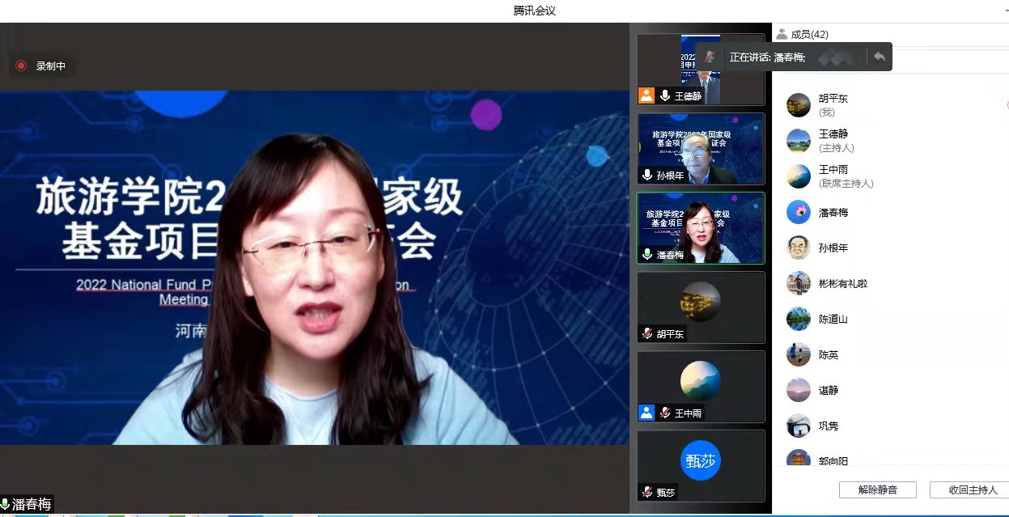Click 潘春梅's flower avatar in member list
Screen dimensions: 1009x517
tap(798, 212)
